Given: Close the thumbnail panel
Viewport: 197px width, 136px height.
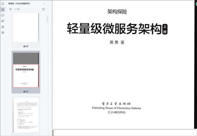Looking at the screenshot, I should (44, 4).
